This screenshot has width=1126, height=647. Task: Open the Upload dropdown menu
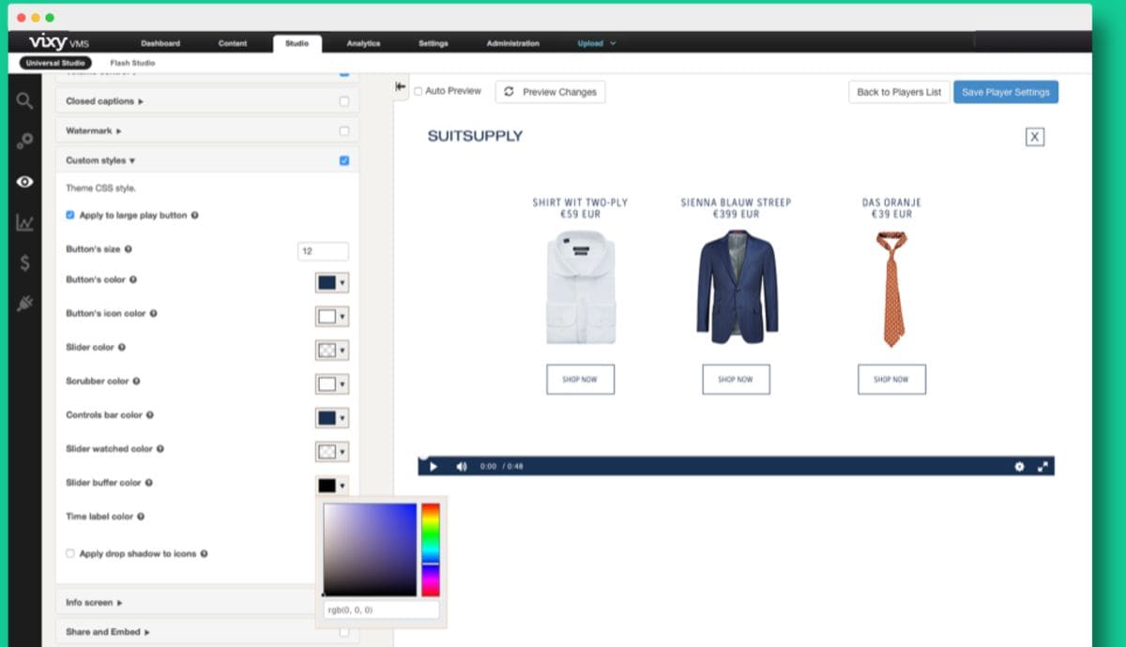[x=597, y=43]
